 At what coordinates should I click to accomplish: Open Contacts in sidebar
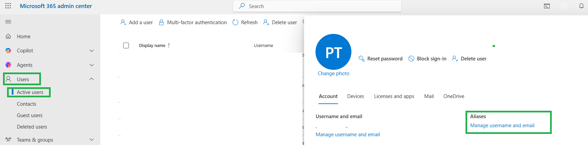tap(27, 104)
